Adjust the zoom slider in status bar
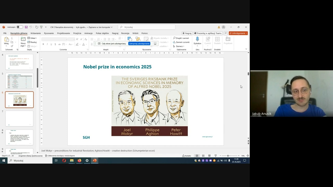Image resolution: width=333 pixels, height=187 pixels. [x=228, y=156]
